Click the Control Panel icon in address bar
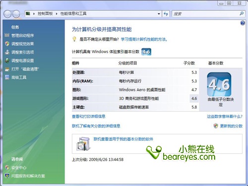 (28, 13)
